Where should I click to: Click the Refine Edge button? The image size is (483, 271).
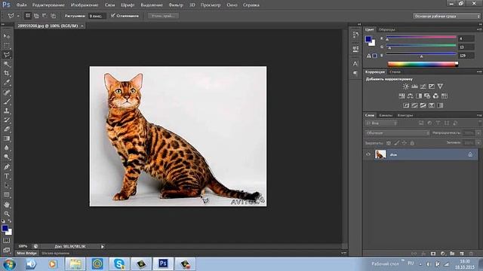tap(163, 16)
